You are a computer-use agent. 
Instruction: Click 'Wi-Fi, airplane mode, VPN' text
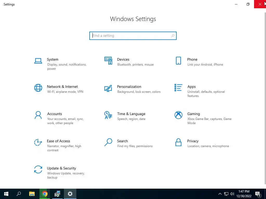pos(65,92)
